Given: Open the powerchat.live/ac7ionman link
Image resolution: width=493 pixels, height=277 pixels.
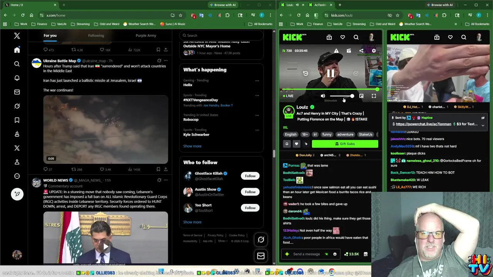Looking at the screenshot, I should tap(423, 124).
